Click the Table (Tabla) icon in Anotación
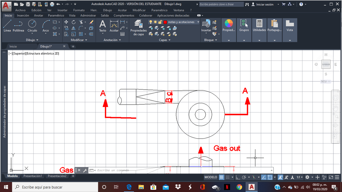The image size is (342, 192). (x=123, y=34)
